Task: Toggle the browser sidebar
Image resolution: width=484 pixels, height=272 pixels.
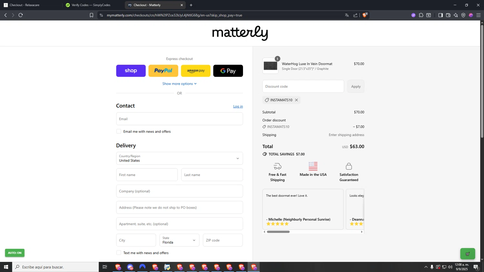Action: point(440,15)
